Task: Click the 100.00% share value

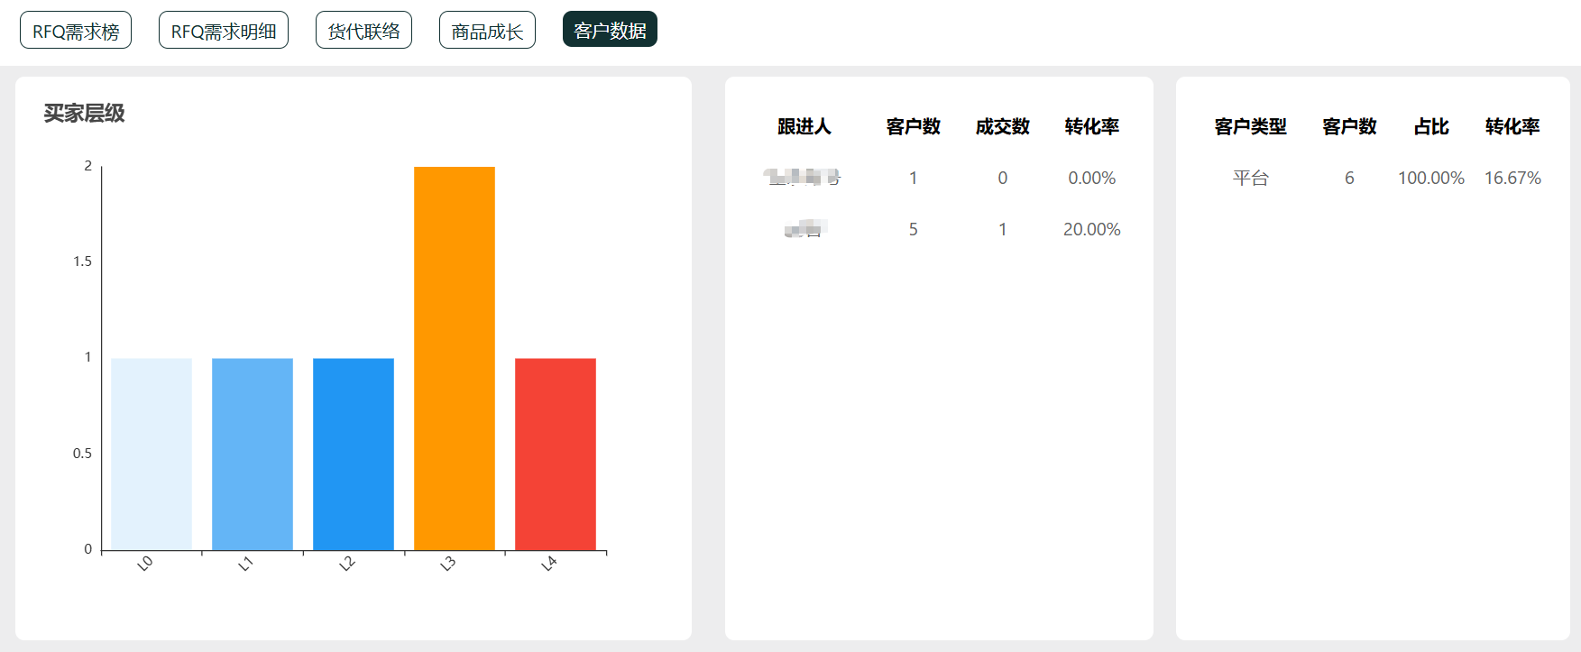Action: coord(1431,179)
